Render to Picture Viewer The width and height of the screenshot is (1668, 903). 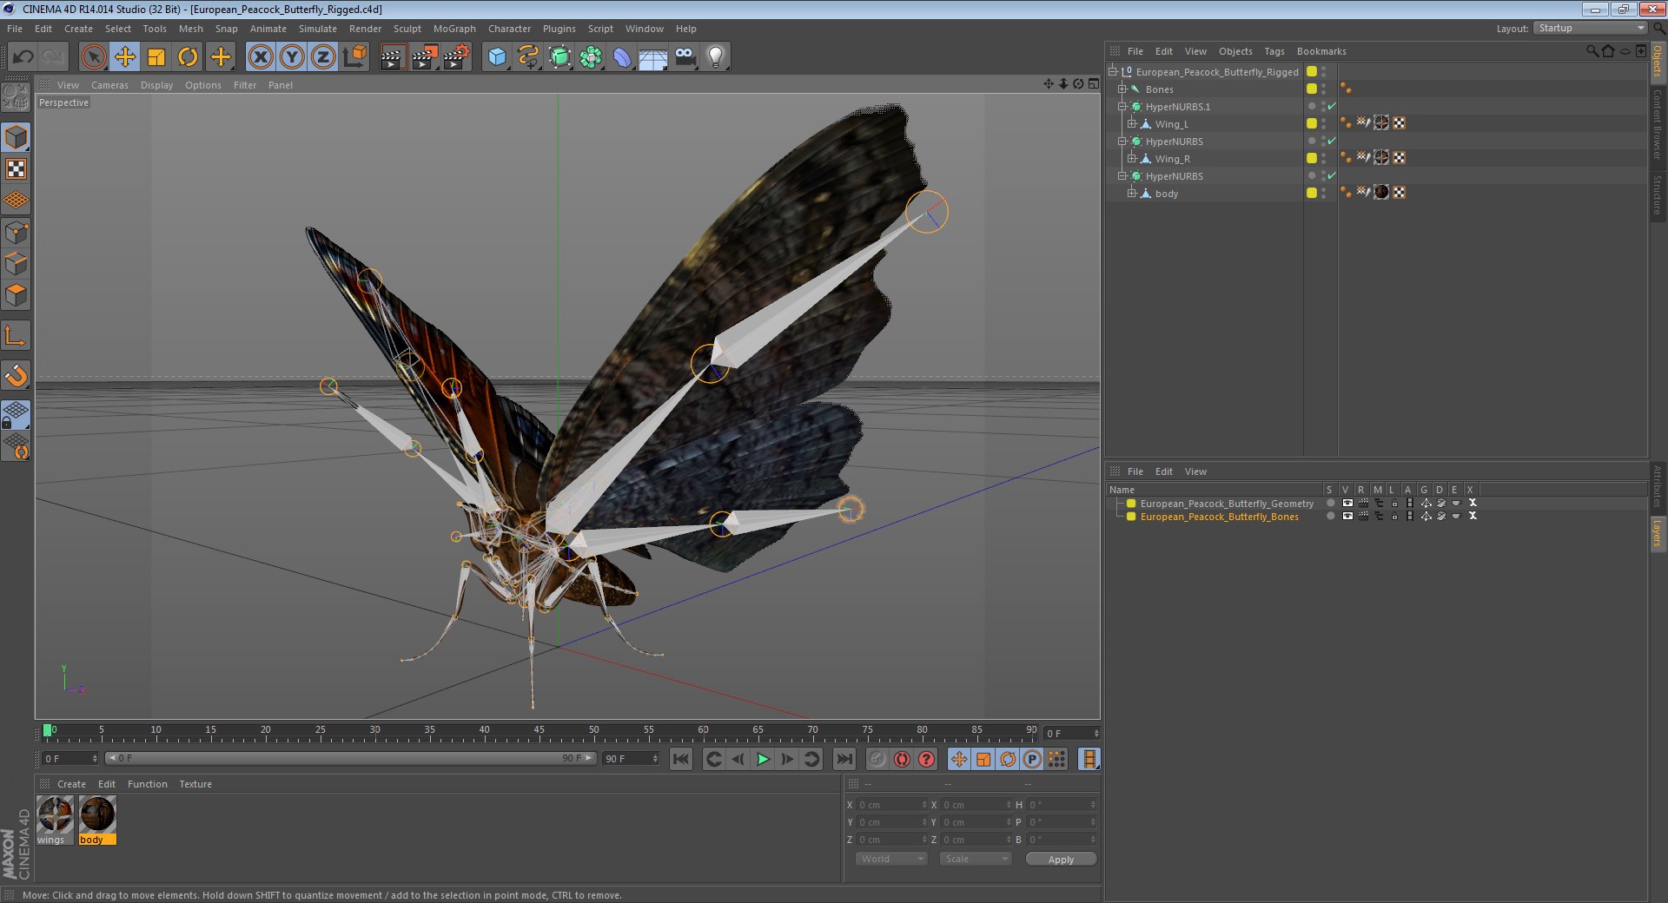coord(425,57)
